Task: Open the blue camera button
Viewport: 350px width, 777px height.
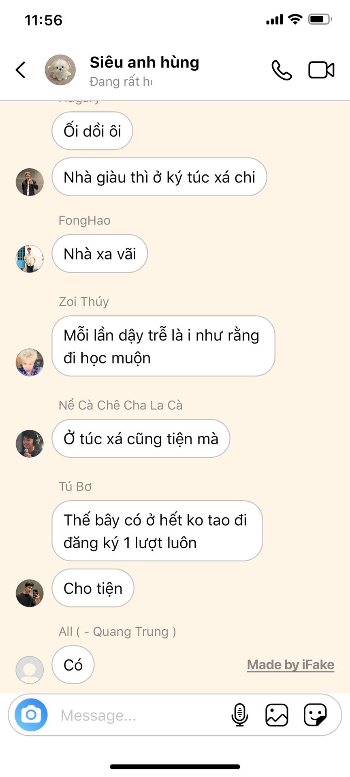Action: (31, 715)
